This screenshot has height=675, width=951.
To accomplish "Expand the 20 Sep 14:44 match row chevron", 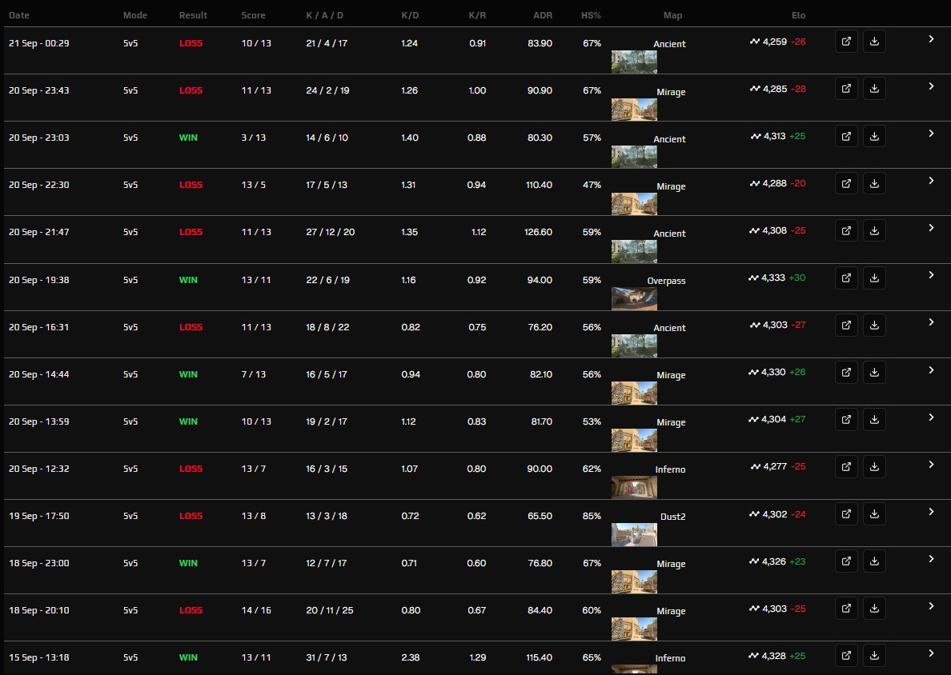I will click(931, 370).
